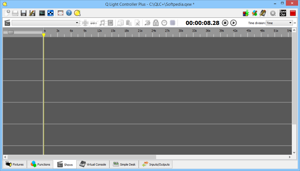This screenshot has width=300, height=171.
Task: Toggle the Black Out button
Action: tap(283, 13)
